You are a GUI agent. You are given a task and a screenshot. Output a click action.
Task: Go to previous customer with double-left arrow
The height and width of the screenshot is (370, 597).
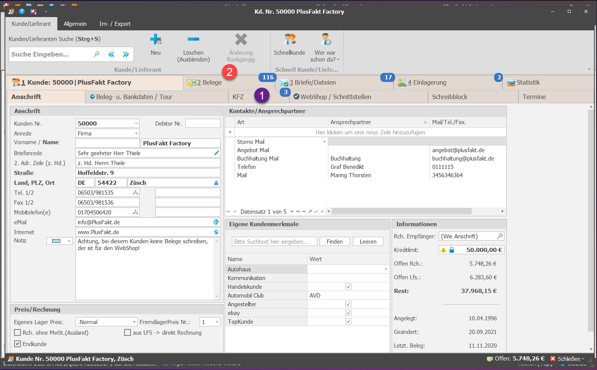(x=111, y=54)
